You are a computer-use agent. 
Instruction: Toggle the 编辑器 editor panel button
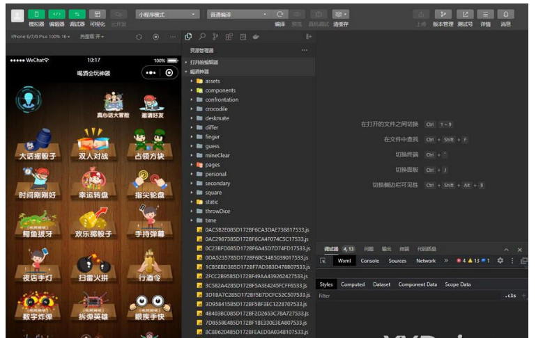pos(57,14)
